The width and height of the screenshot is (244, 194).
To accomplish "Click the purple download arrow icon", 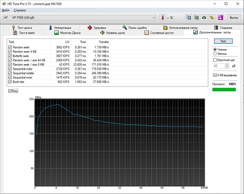I will [221, 18].
